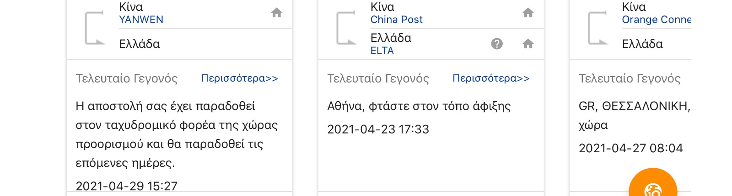This screenshot has height=196, width=732.
Task: Select the GR, ΘΕΣΣΑΛΟΝΙΚΗ event text
Action: (x=635, y=116)
